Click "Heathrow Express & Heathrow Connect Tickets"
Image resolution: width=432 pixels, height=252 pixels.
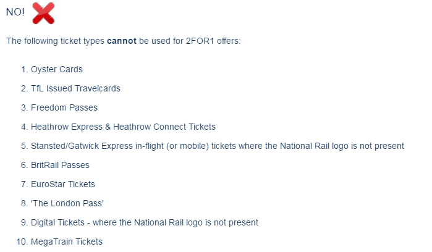coord(123,127)
